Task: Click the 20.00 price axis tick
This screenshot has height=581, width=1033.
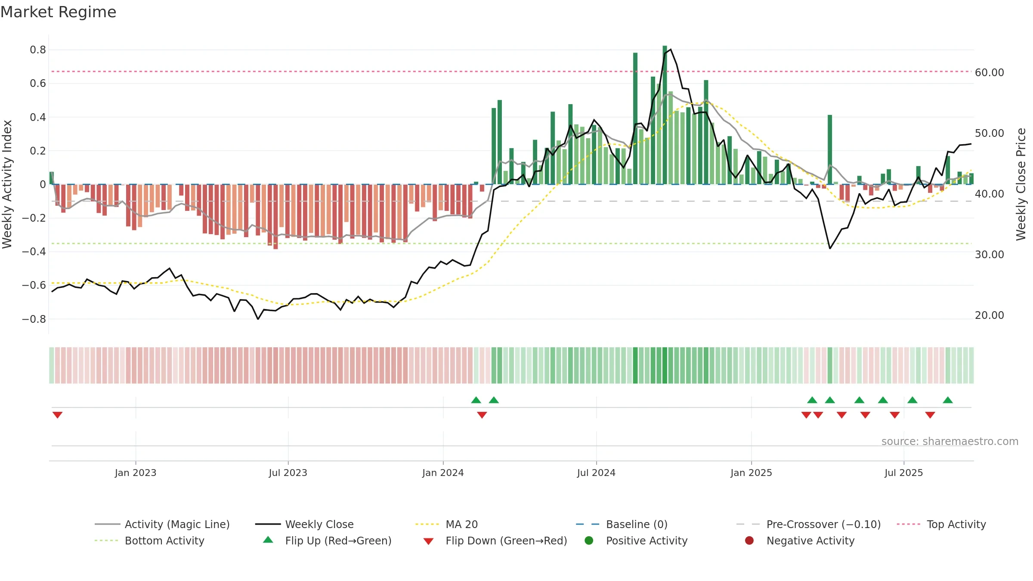Action: coord(990,315)
